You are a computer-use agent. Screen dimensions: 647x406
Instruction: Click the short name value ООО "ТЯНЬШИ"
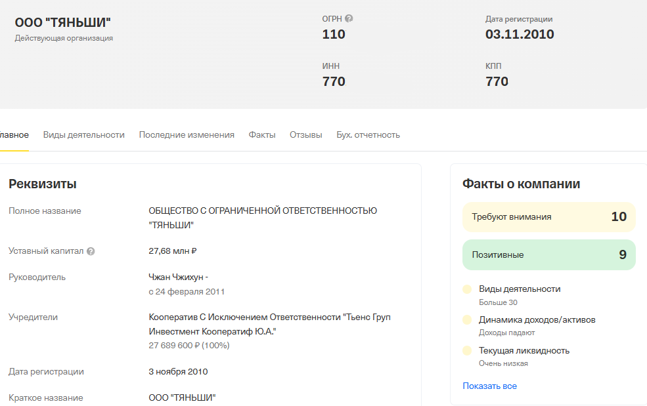182,397
